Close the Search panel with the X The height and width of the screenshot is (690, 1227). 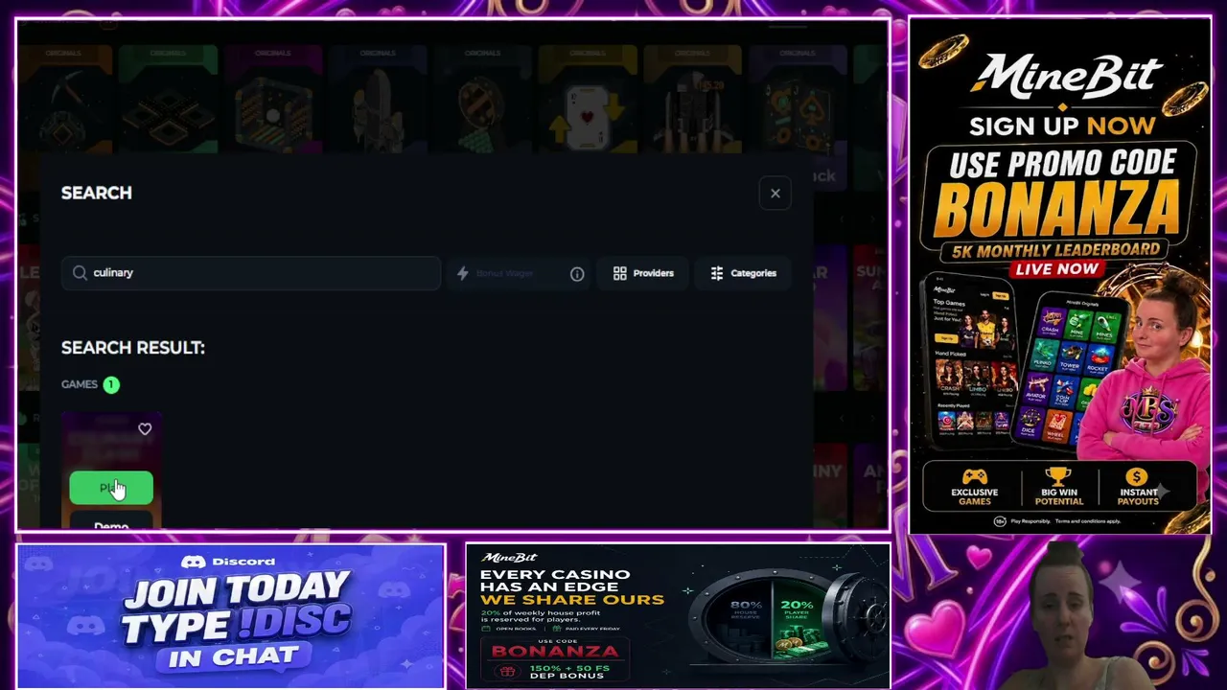pos(776,194)
